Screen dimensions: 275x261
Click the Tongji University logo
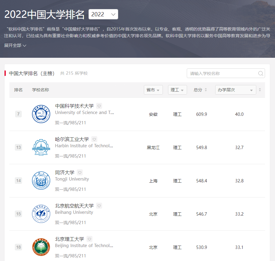coord(41,181)
